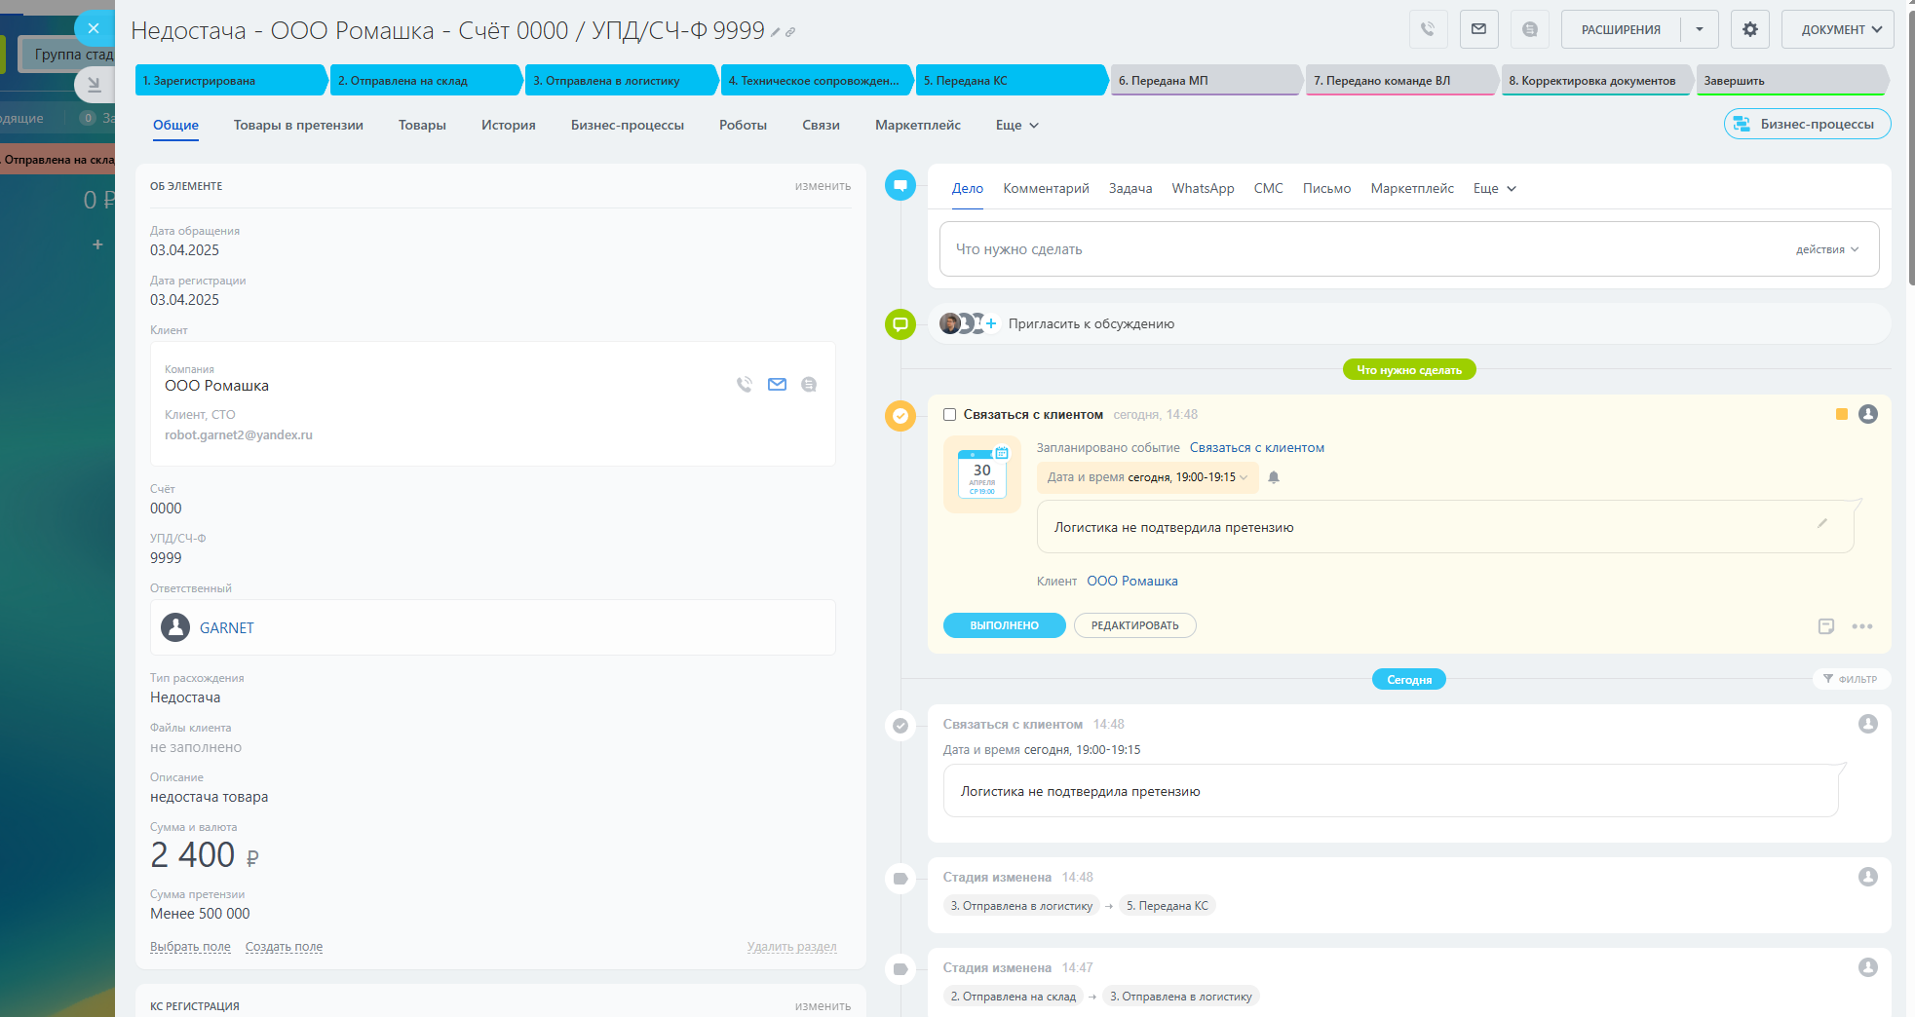Open the ООО Ромашка client link in task
This screenshot has width=1915, height=1017.
(x=1131, y=581)
